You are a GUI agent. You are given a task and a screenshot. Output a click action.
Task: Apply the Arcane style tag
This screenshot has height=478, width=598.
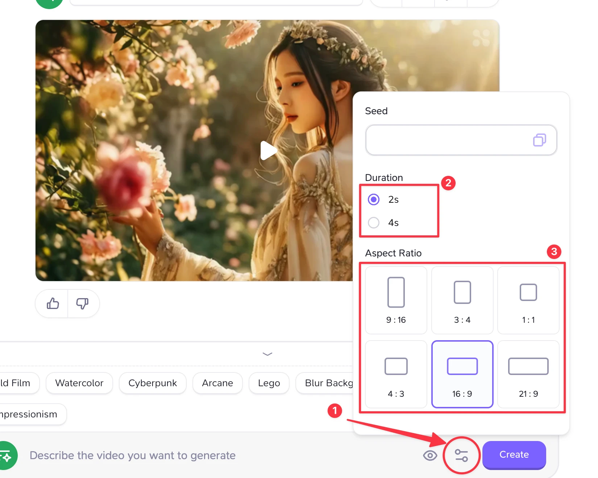click(x=217, y=383)
